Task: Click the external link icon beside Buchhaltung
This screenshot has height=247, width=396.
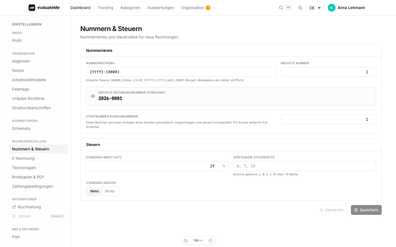Action: pos(14,207)
